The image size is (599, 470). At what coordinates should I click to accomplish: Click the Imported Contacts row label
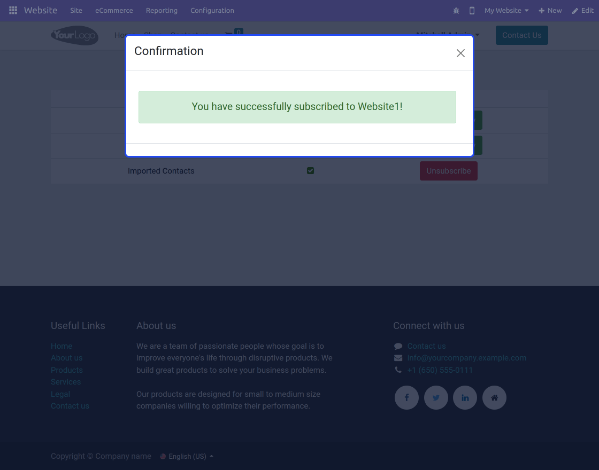point(161,171)
